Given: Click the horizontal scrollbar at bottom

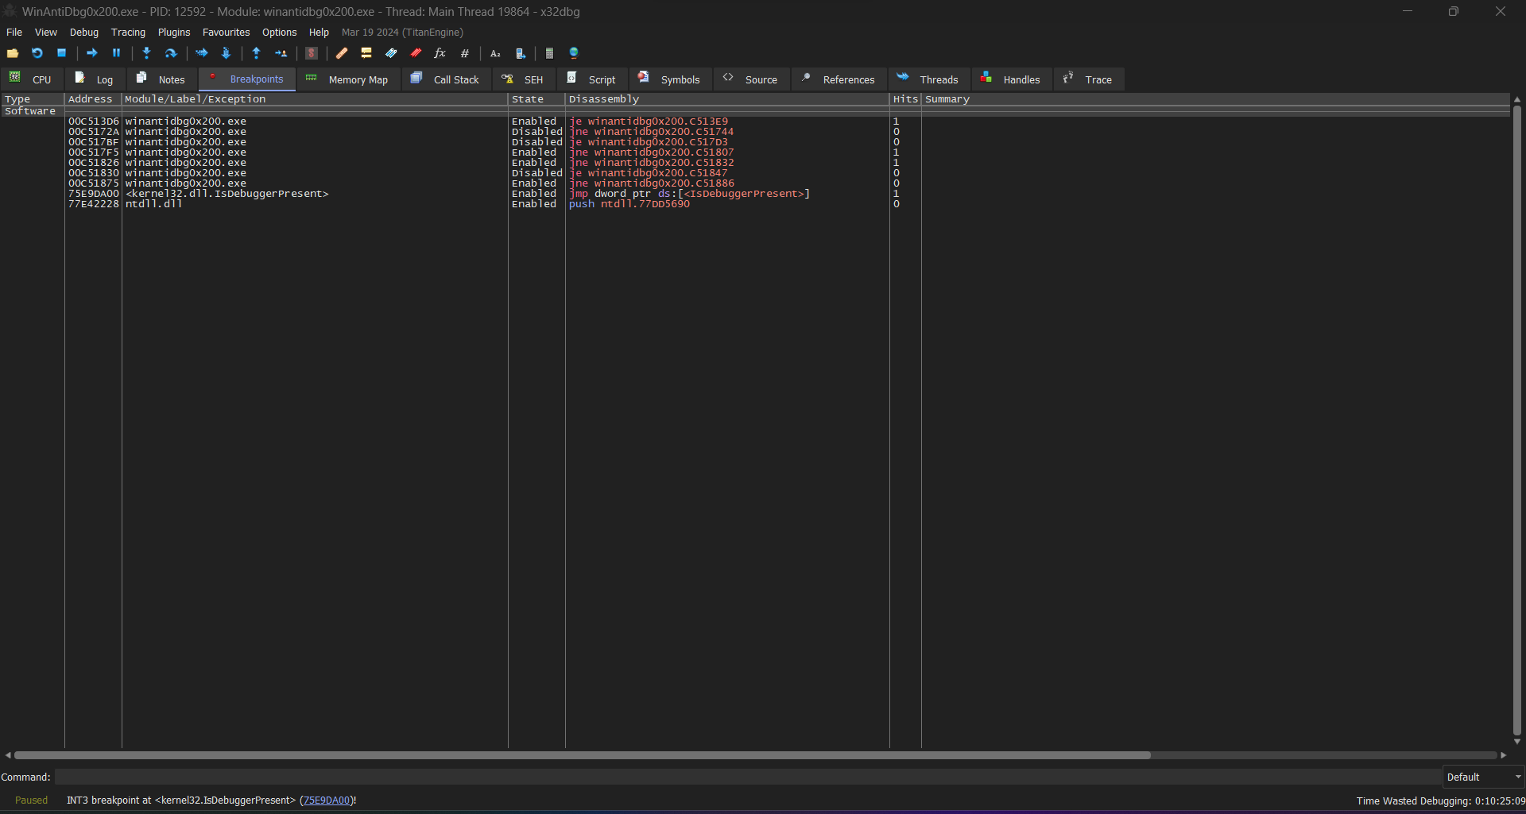Looking at the screenshot, I should point(583,755).
